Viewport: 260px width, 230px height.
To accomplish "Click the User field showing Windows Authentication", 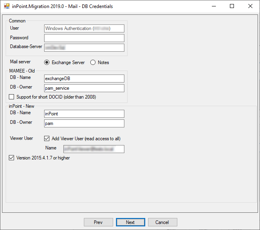I will (84, 28).
